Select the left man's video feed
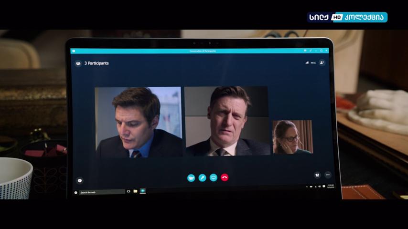This screenshot has width=408, height=229. pos(138,122)
